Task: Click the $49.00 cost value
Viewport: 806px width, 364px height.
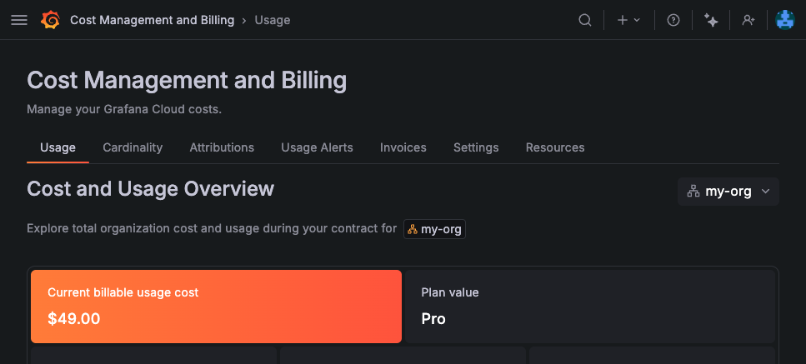Action: [x=74, y=319]
